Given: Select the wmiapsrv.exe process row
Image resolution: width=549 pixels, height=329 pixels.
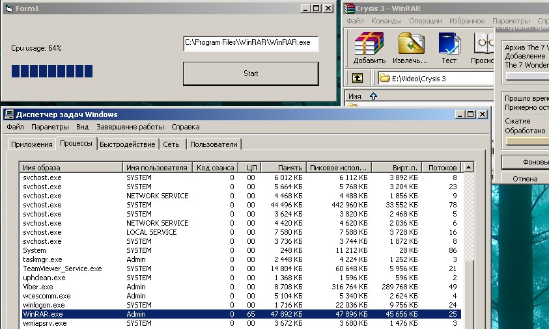Looking at the screenshot, I should (x=241, y=323).
